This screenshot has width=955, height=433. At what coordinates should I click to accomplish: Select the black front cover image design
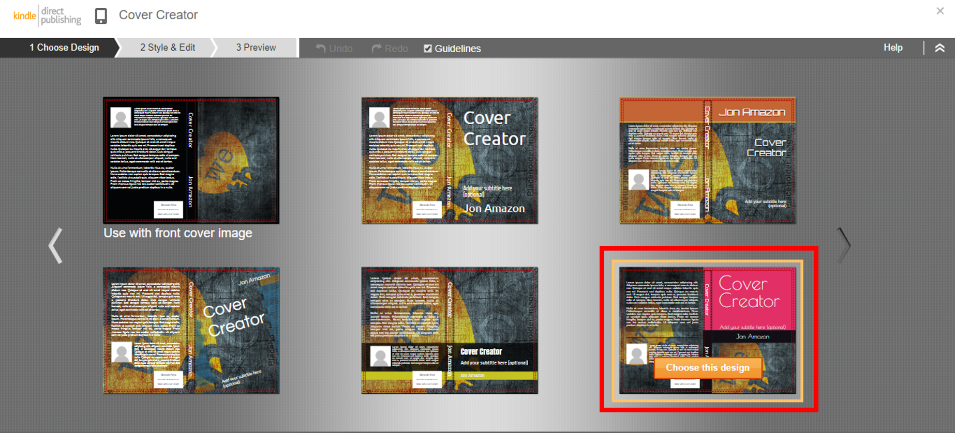point(191,160)
